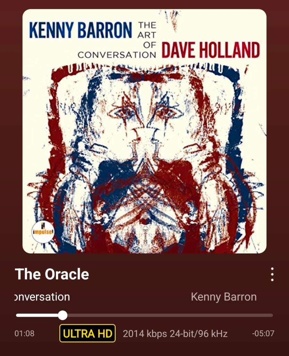Click the song title The Oracle
The height and width of the screenshot is (356, 289).
pos(52,274)
